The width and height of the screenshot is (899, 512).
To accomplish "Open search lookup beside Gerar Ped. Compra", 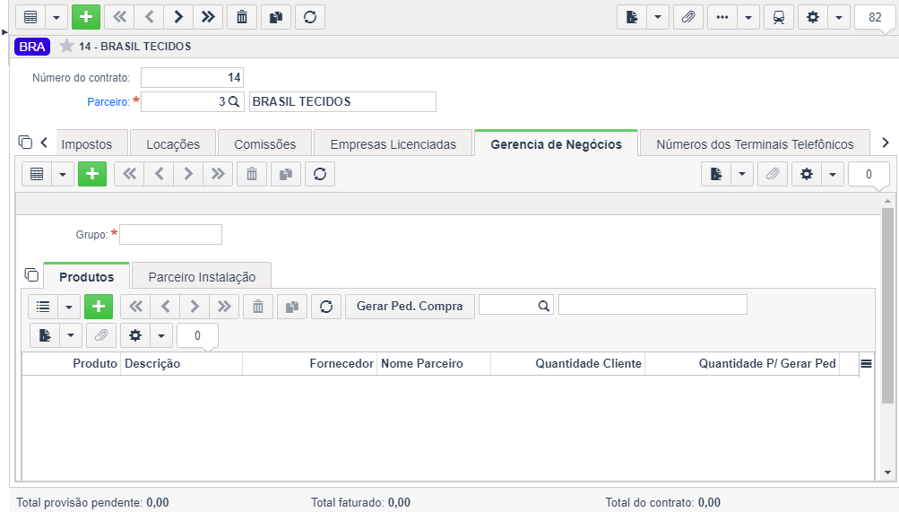I will tap(543, 306).
